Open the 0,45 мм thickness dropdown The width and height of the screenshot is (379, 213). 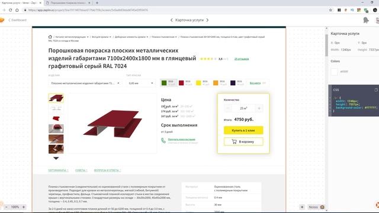pyautogui.click(x=141, y=83)
